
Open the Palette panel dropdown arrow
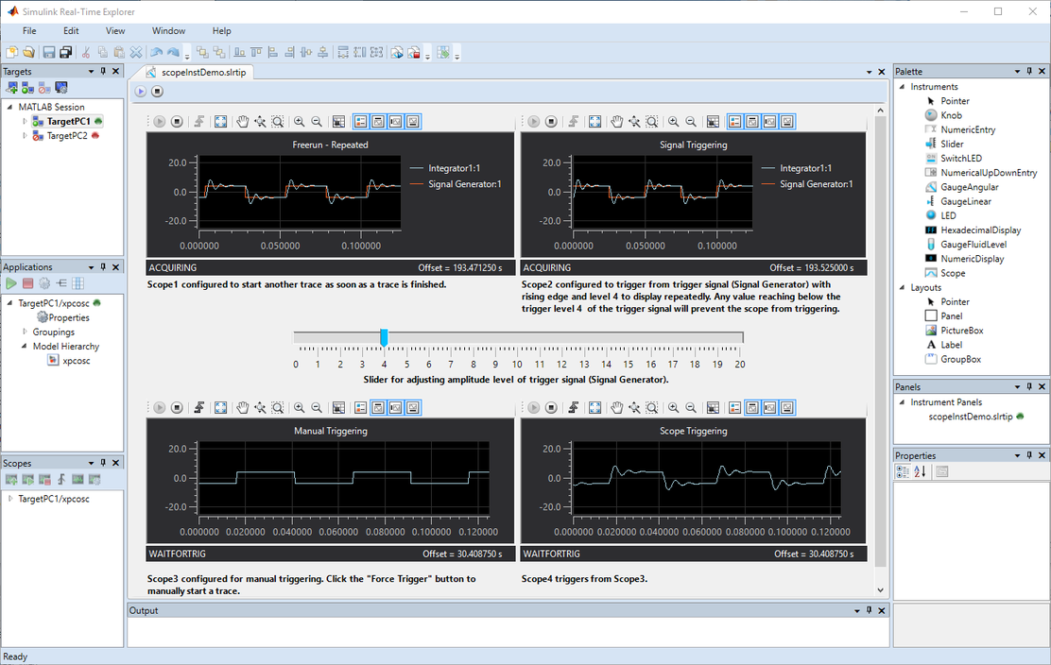coord(1017,71)
